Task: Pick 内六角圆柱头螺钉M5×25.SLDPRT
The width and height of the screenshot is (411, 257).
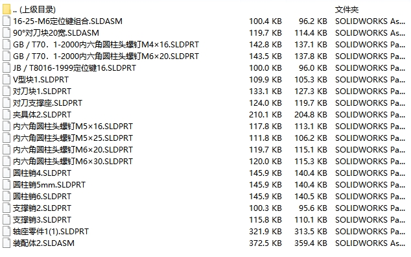Action: 73,138
